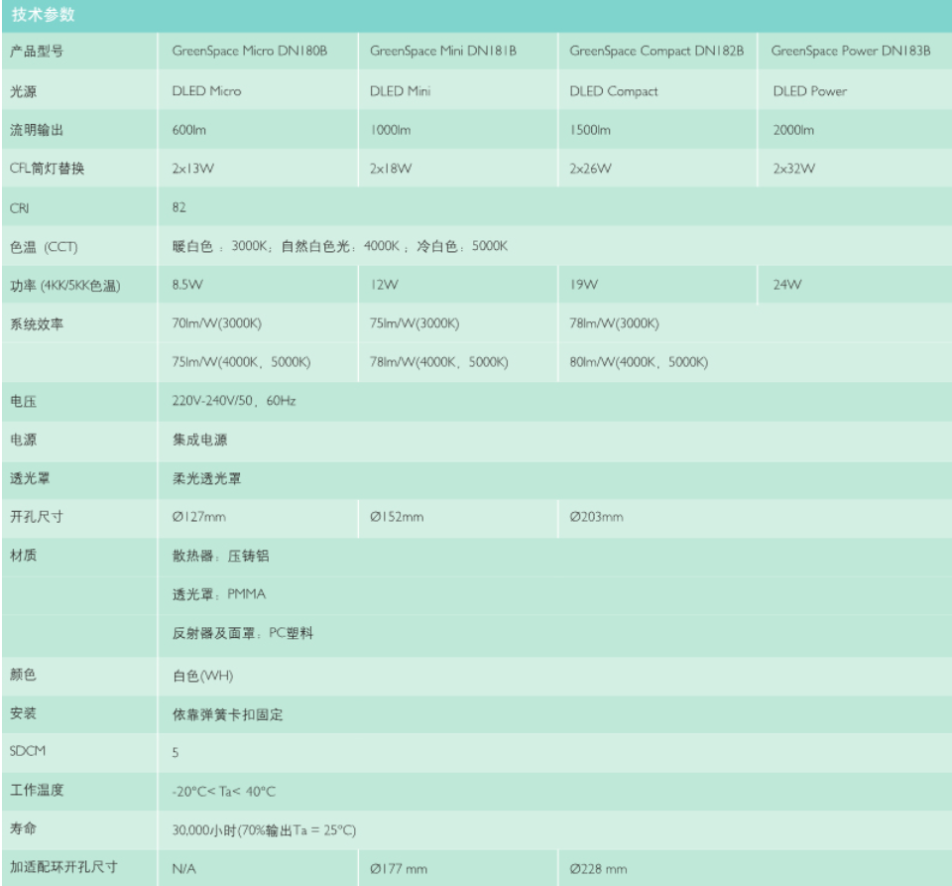The width and height of the screenshot is (952, 886).
Task: Select the 电源 row label
Action: (23, 440)
